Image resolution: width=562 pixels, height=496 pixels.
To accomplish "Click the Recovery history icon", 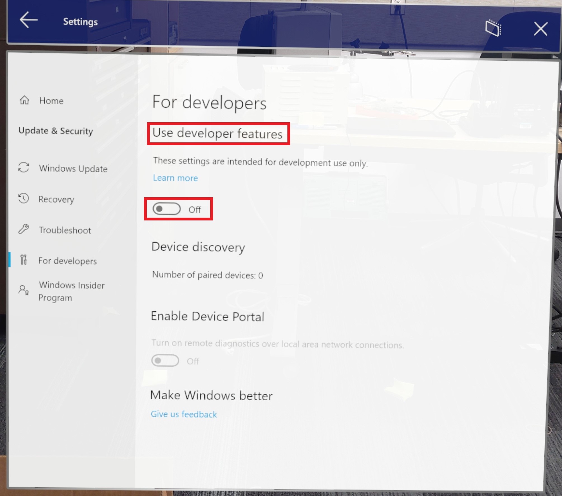I will [x=25, y=199].
